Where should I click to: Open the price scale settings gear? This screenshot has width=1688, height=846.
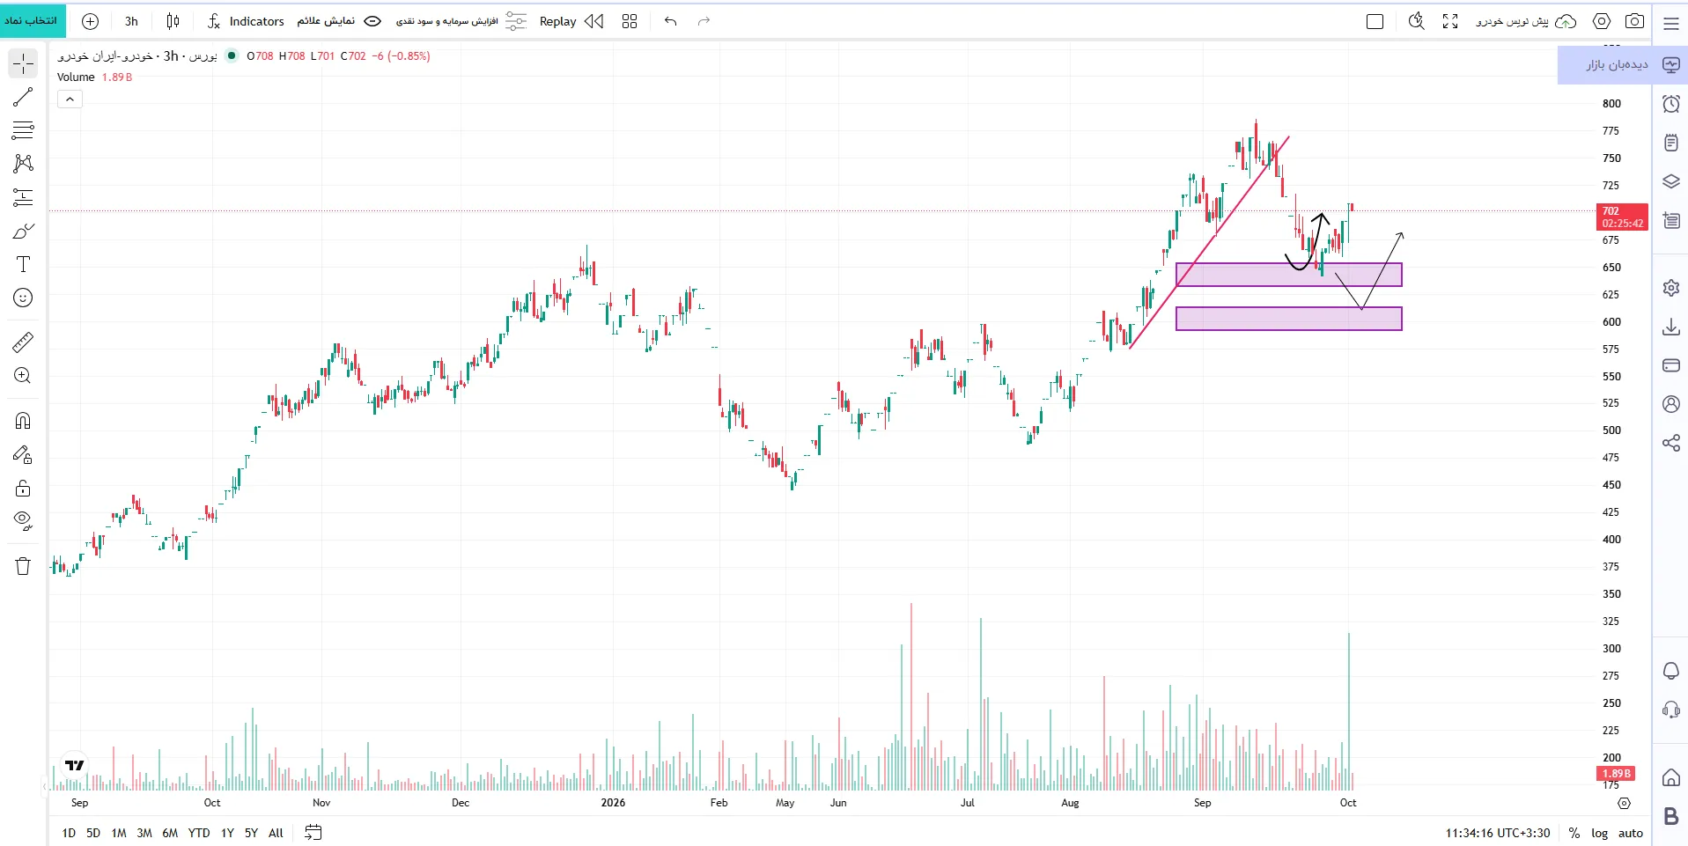click(1625, 803)
